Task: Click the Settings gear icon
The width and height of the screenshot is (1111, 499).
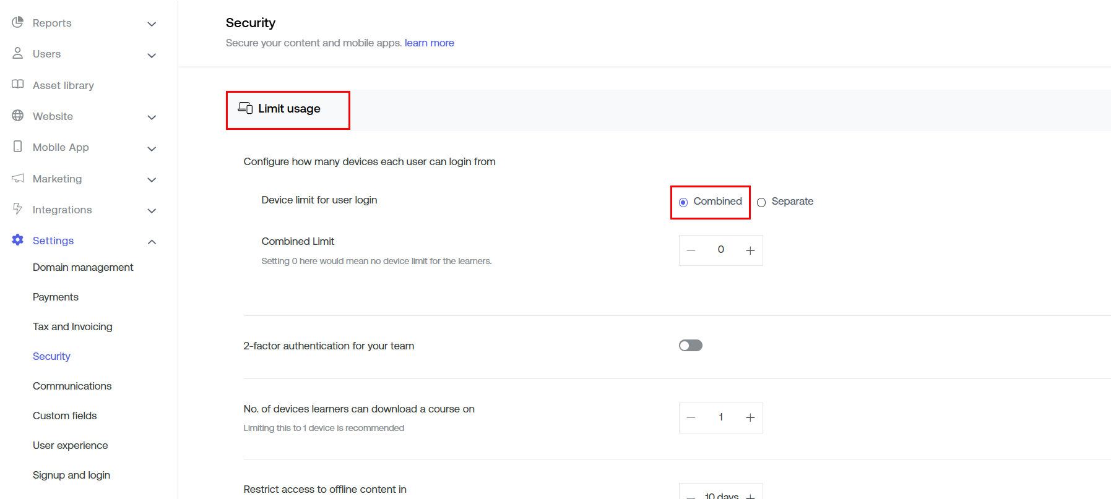Action: pyautogui.click(x=17, y=240)
